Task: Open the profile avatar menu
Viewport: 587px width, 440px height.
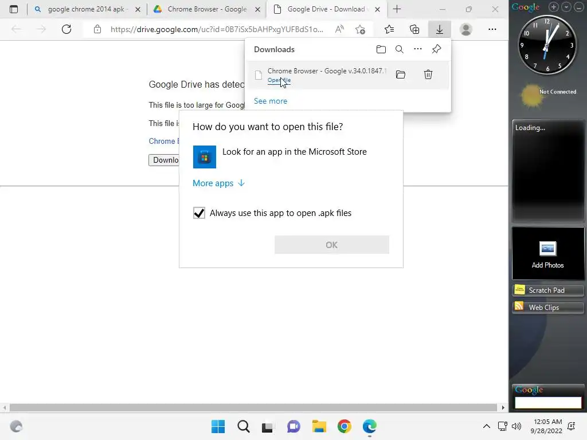Action: point(466,29)
